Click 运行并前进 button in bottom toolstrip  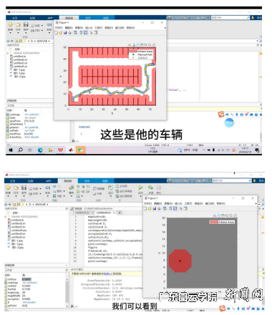tap(125, 191)
